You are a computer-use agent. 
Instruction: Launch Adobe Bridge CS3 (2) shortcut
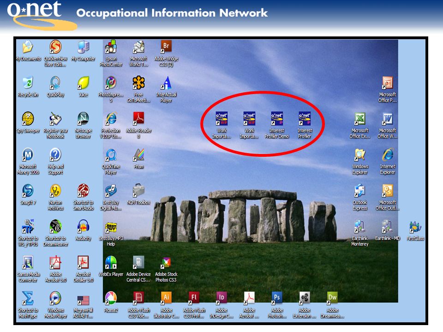pyautogui.click(x=166, y=47)
